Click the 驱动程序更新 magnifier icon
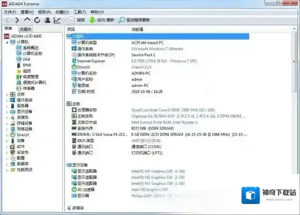 pos(122,20)
